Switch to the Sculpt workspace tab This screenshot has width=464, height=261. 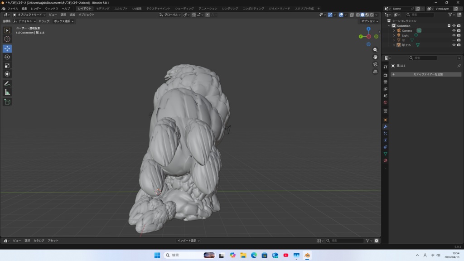tap(121, 9)
